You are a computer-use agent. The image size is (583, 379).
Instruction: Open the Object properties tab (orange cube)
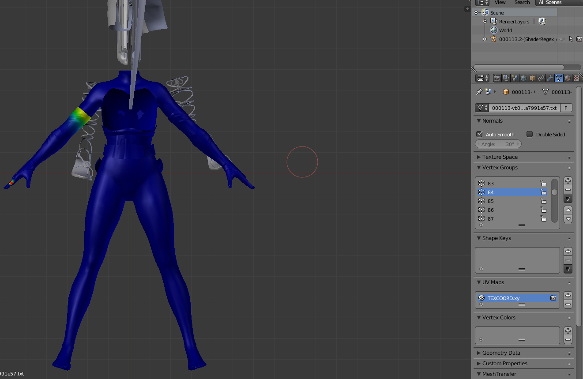[x=532, y=78]
